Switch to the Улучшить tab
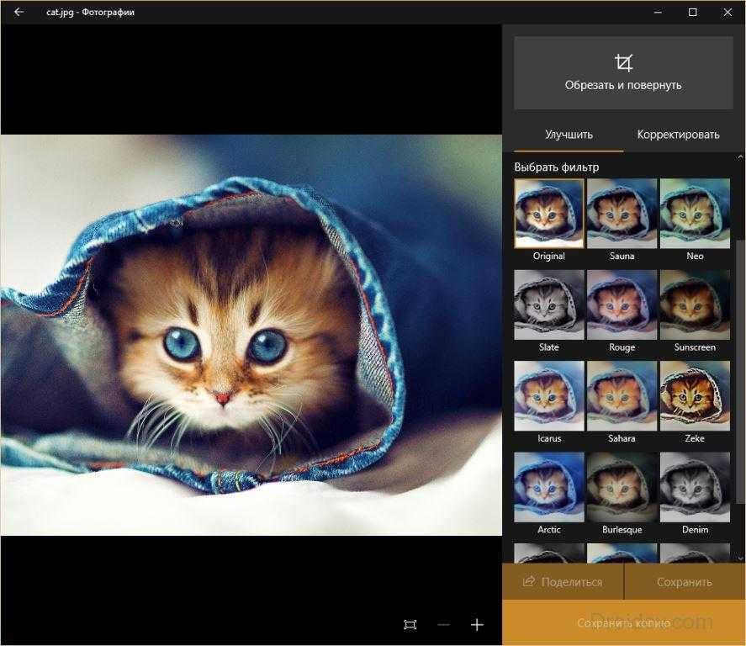746x646 pixels. (x=569, y=135)
